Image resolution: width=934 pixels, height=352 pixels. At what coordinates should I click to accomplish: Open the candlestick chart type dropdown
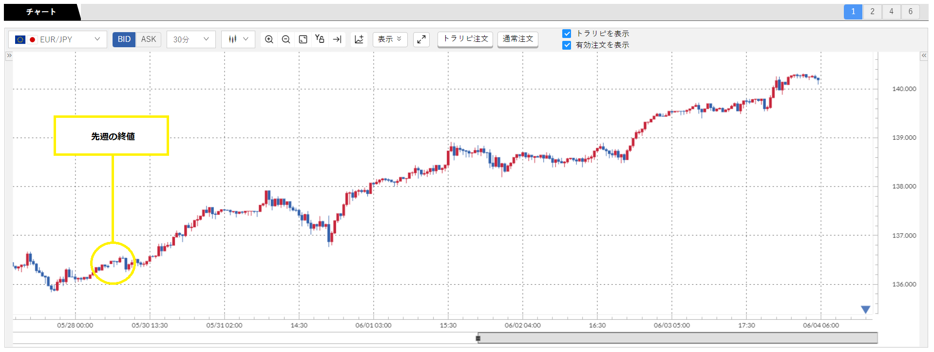point(238,39)
